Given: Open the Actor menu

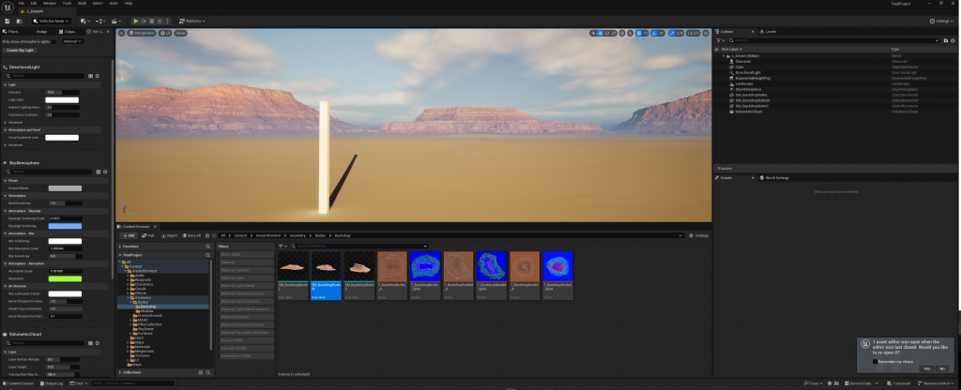Looking at the screenshot, I should (x=114, y=3).
